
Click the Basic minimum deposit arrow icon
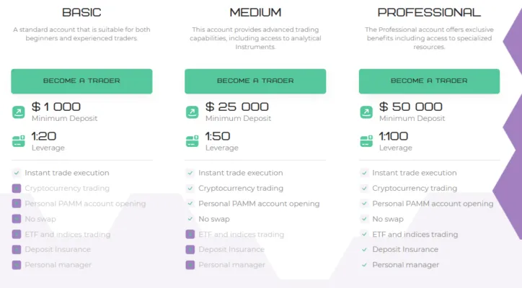(x=18, y=112)
